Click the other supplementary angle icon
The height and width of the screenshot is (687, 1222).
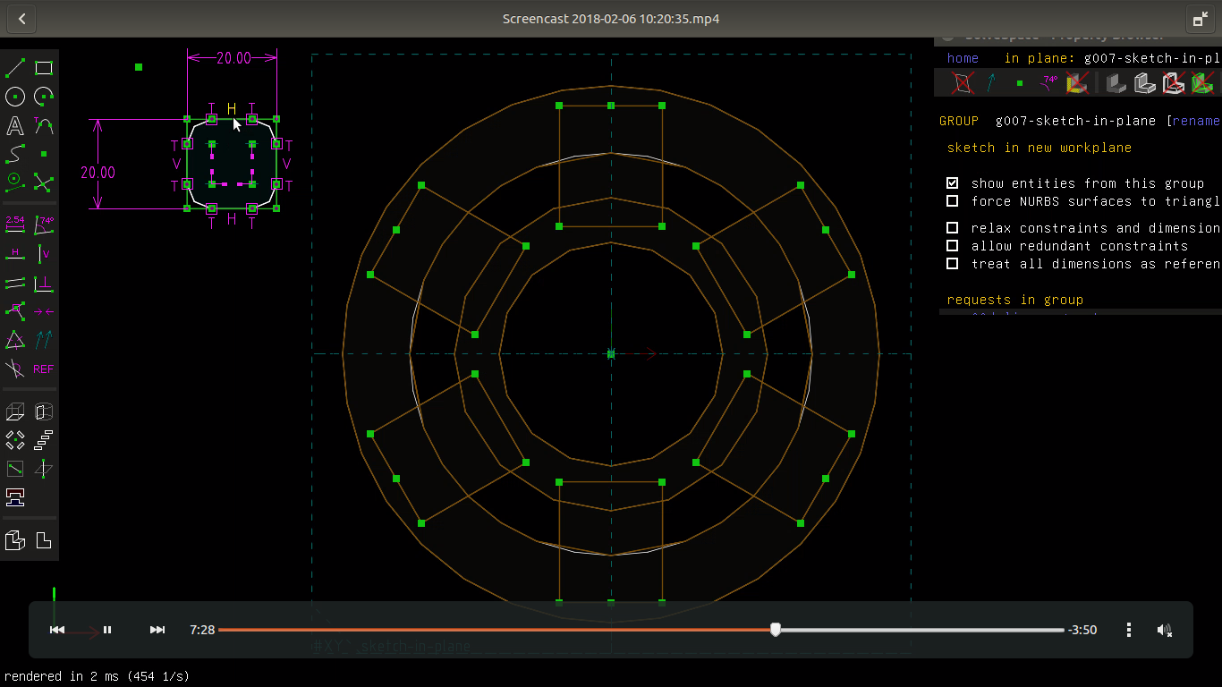coord(15,369)
